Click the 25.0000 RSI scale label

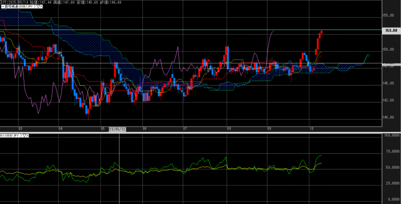(x=390, y=183)
